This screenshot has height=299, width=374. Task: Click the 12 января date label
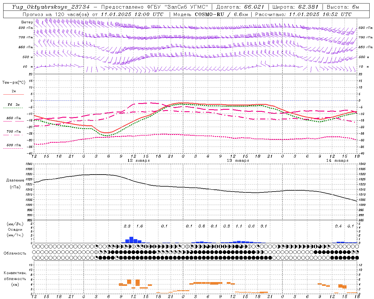[138, 161]
